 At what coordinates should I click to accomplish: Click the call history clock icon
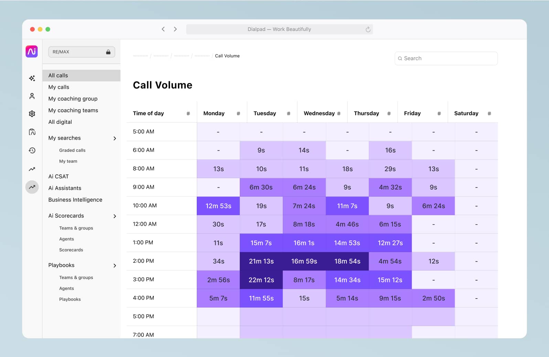[x=32, y=150]
